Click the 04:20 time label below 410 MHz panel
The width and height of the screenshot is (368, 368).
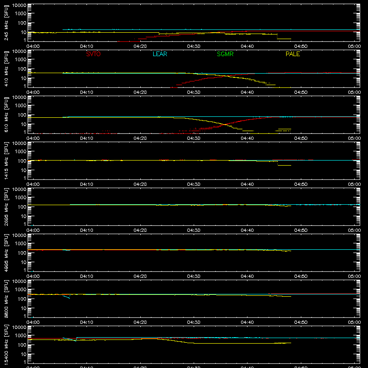[140, 92]
